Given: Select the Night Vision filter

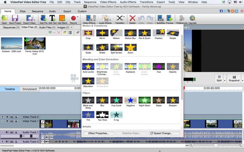Looking at the screenshot, I should click(145, 100).
